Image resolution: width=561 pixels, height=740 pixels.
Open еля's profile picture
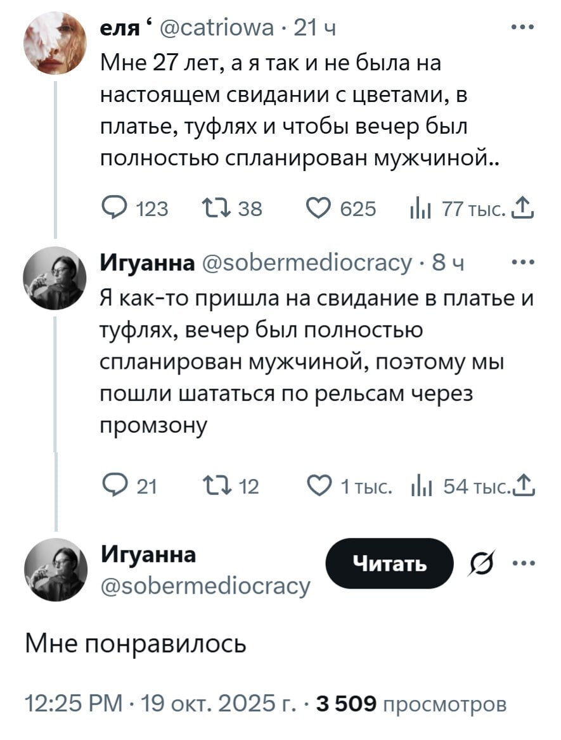55,43
